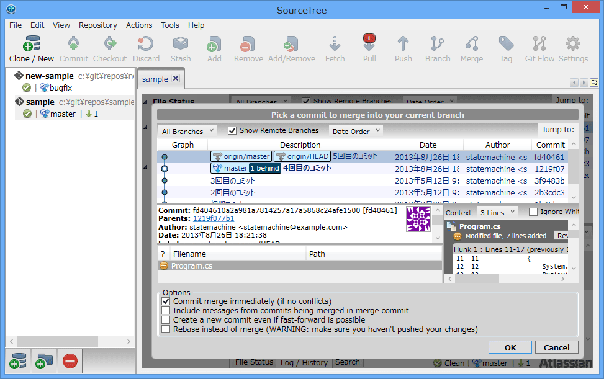Screen dimensions: 604x379
Task: Open the Repository menu
Action: pyautogui.click(x=98, y=25)
